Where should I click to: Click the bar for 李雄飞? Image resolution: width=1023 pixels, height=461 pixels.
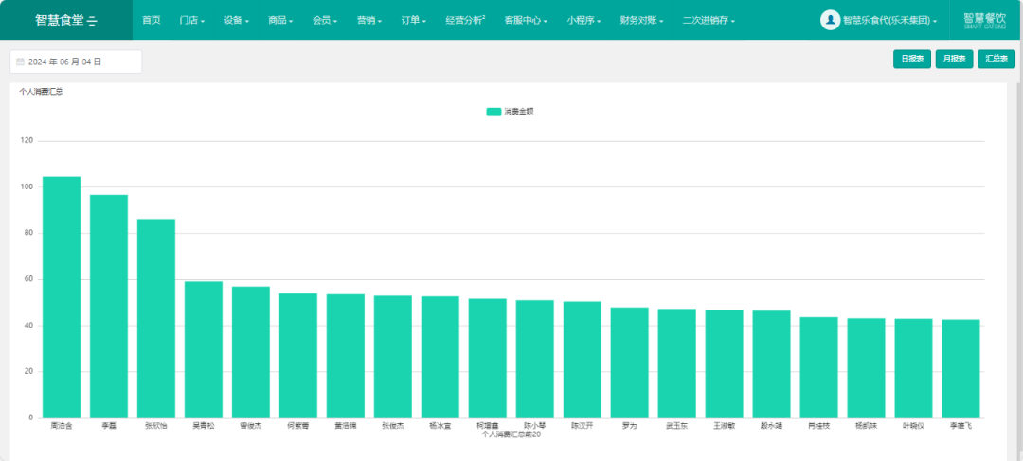pos(961,369)
